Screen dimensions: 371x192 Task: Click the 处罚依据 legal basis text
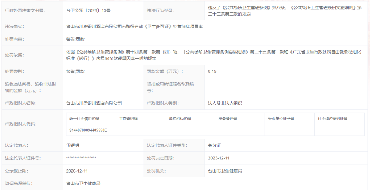click(x=214, y=55)
